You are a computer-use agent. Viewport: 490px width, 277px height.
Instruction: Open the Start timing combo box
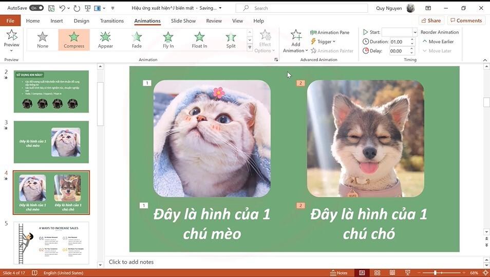(400, 32)
